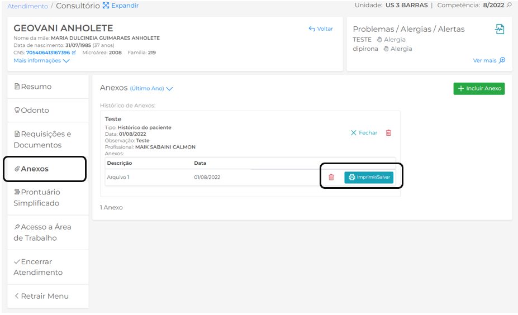This screenshot has width=518, height=315.
Task: Click the Competência search magnifier icon
Action: coord(509,6)
